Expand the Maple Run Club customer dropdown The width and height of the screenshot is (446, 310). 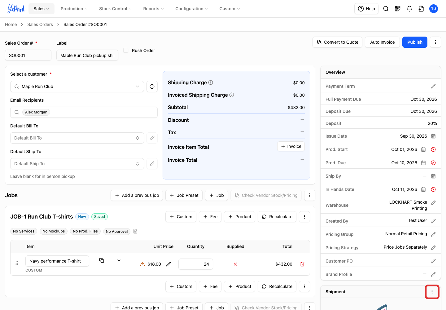138,86
